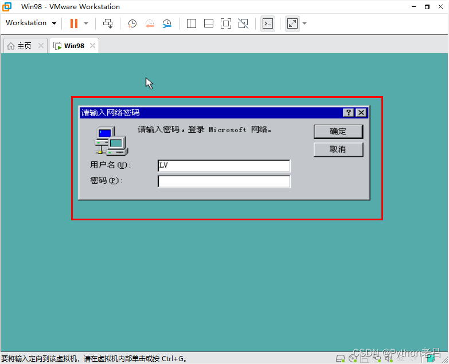The width and height of the screenshot is (449, 364).
Task: Toggle the thumbnail bar view
Action: pyautogui.click(x=209, y=23)
